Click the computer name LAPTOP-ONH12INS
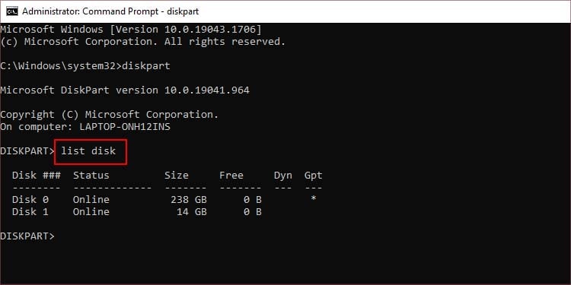Image resolution: width=571 pixels, height=285 pixels. (125, 127)
